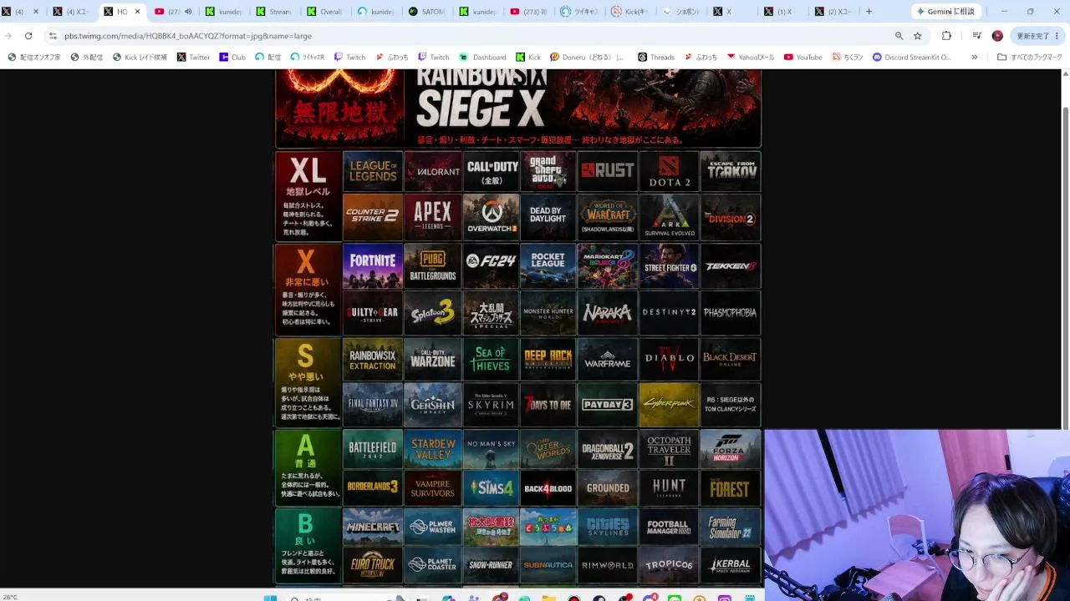Open the ツイキャス bookmark
This screenshot has height=601, width=1070.
[x=307, y=58]
